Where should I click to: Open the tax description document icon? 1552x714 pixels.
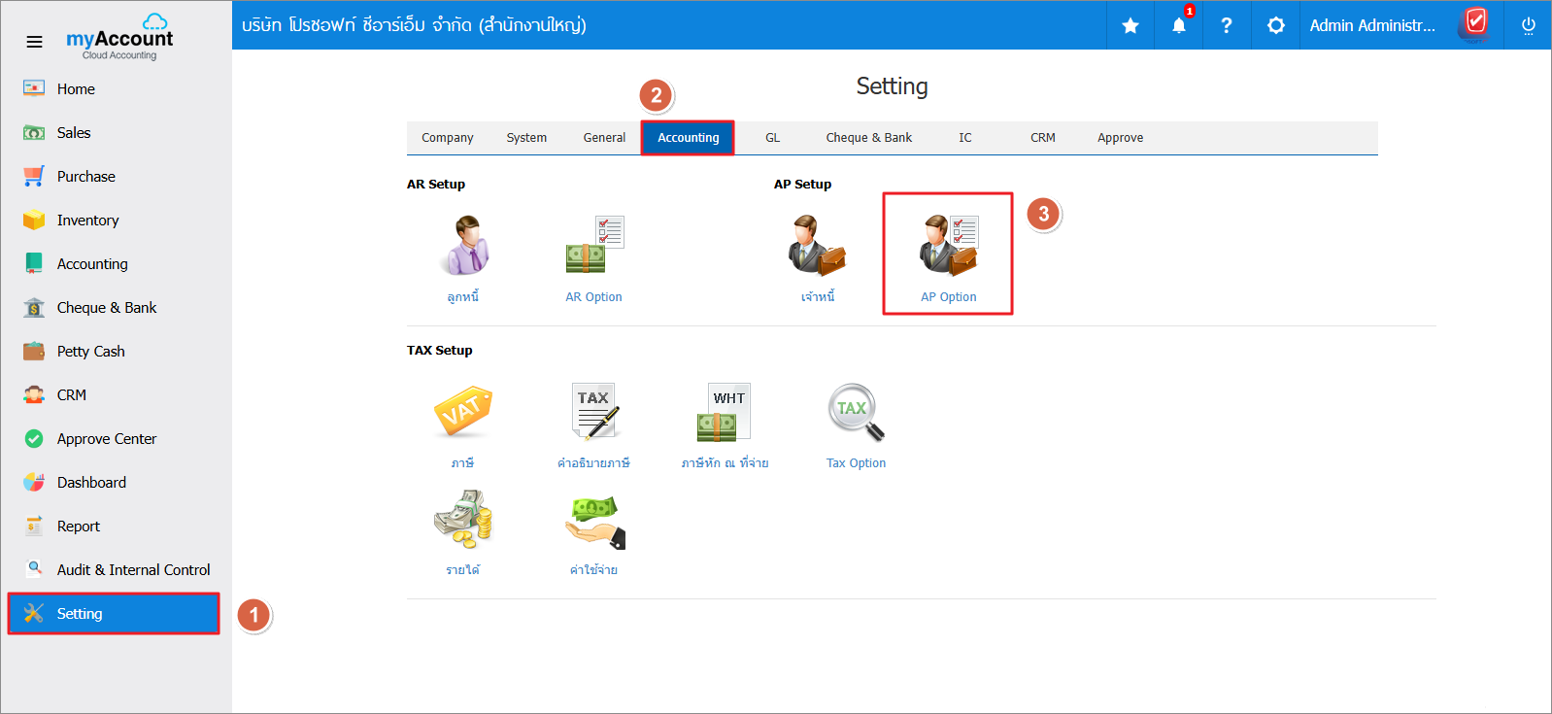pyautogui.click(x=593, y=413)
